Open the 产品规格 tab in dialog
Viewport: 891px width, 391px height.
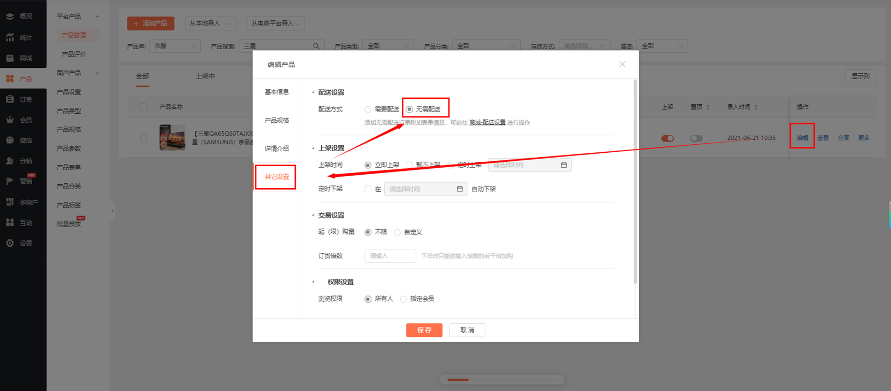(277, 120)
